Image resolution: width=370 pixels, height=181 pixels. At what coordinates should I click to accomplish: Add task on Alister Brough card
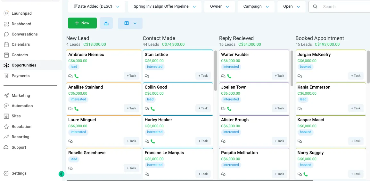tap(279, 141)
